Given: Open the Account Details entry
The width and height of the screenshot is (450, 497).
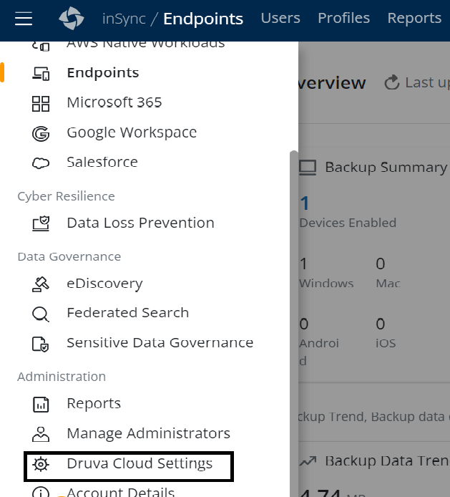Looking at the screenshot, I should click(x=120, y=492).
